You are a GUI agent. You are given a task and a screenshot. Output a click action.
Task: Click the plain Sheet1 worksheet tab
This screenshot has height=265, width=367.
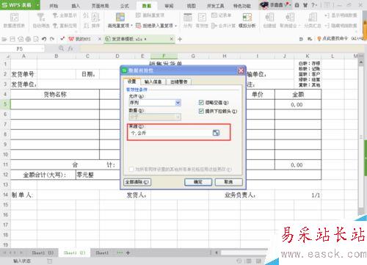[102, 253]
